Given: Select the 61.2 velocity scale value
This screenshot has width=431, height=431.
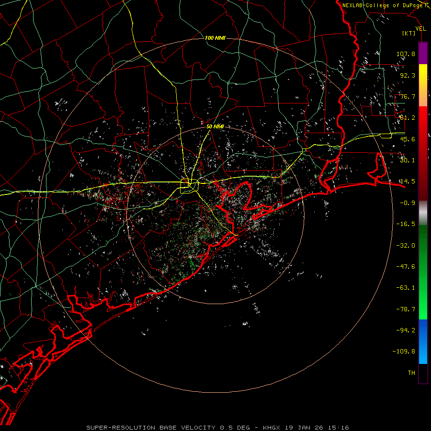Looking at the screenshot, I should pyautogui.click(x=408, y=118).
